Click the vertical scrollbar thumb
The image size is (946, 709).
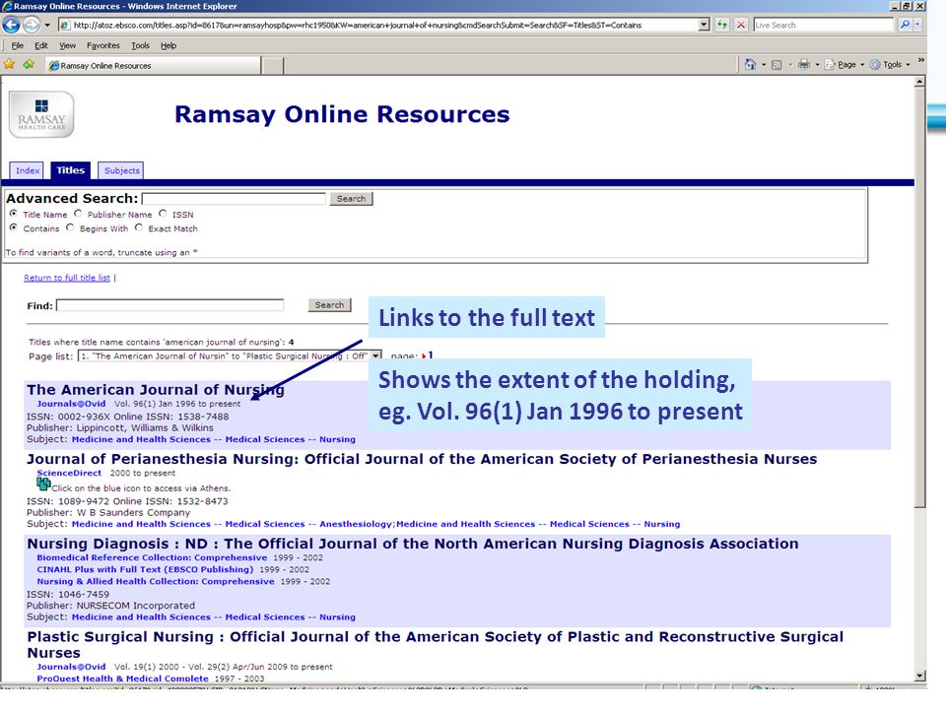click(920, 297)
